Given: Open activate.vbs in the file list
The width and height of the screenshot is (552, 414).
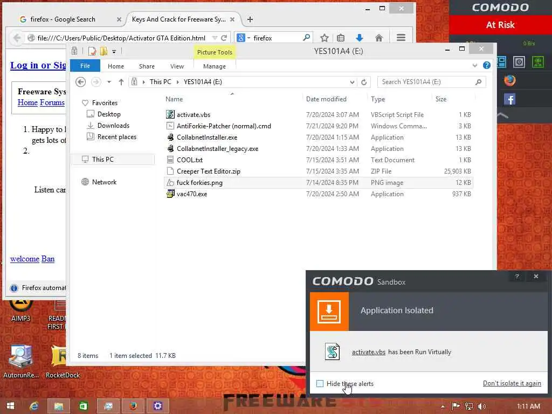Looking at the screenshot, I should click(x=194, y=115).
